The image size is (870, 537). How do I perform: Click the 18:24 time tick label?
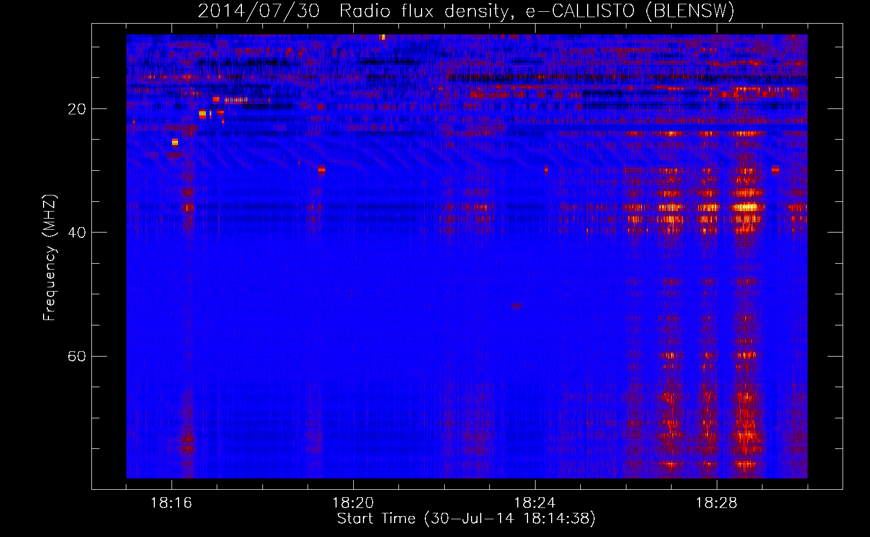pos(534,503)
